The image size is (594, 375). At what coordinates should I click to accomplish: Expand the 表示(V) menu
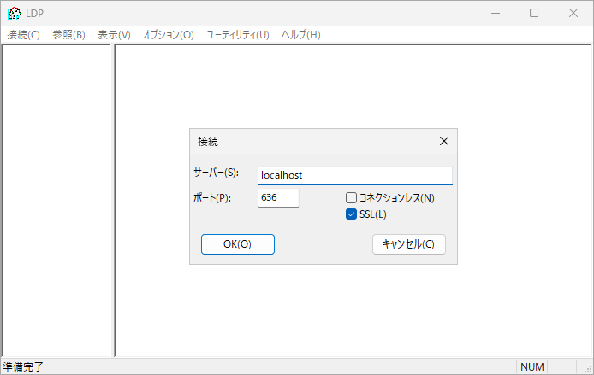114,35
